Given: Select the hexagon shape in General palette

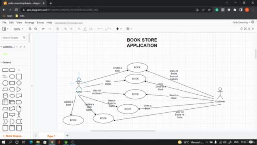Looking at the screenshot, I should 12,89.
